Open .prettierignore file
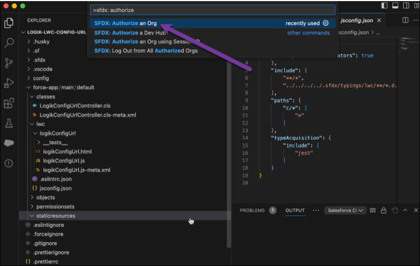This screenshot has height=266, width=420. [x=51, y=252]
